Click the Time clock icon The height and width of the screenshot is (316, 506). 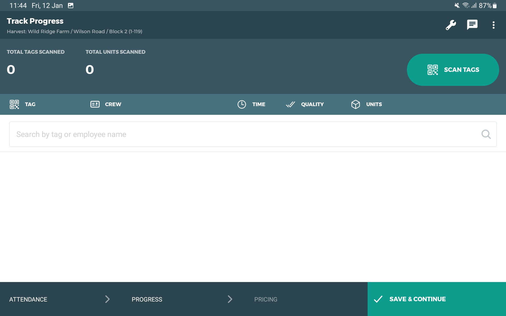[x=242, y=104]
